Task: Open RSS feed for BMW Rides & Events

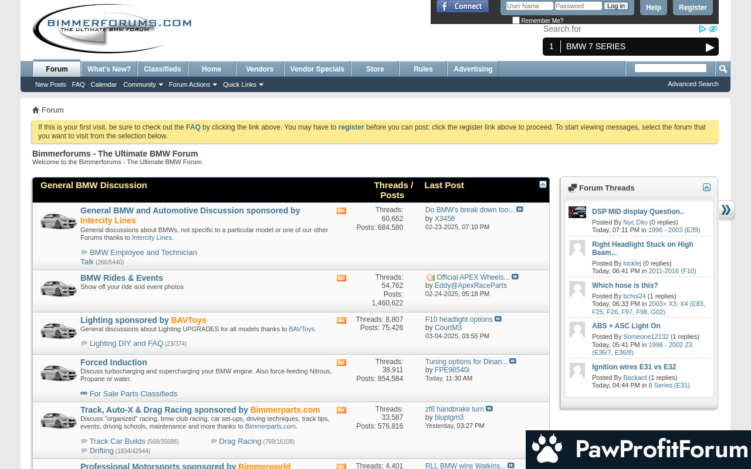Action: tap(341, 278)
